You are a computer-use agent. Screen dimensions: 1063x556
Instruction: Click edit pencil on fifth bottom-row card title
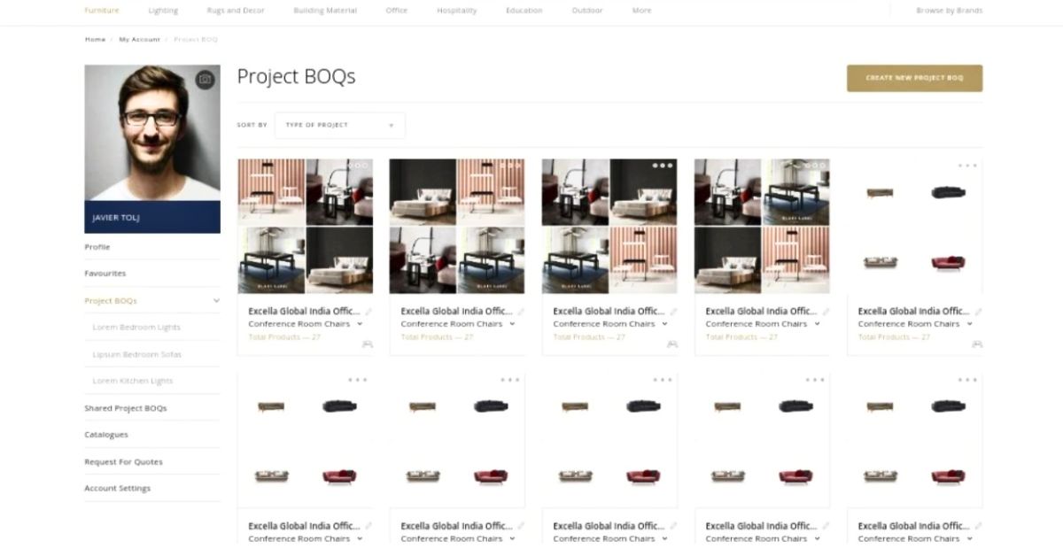click(x=978, y=525)
